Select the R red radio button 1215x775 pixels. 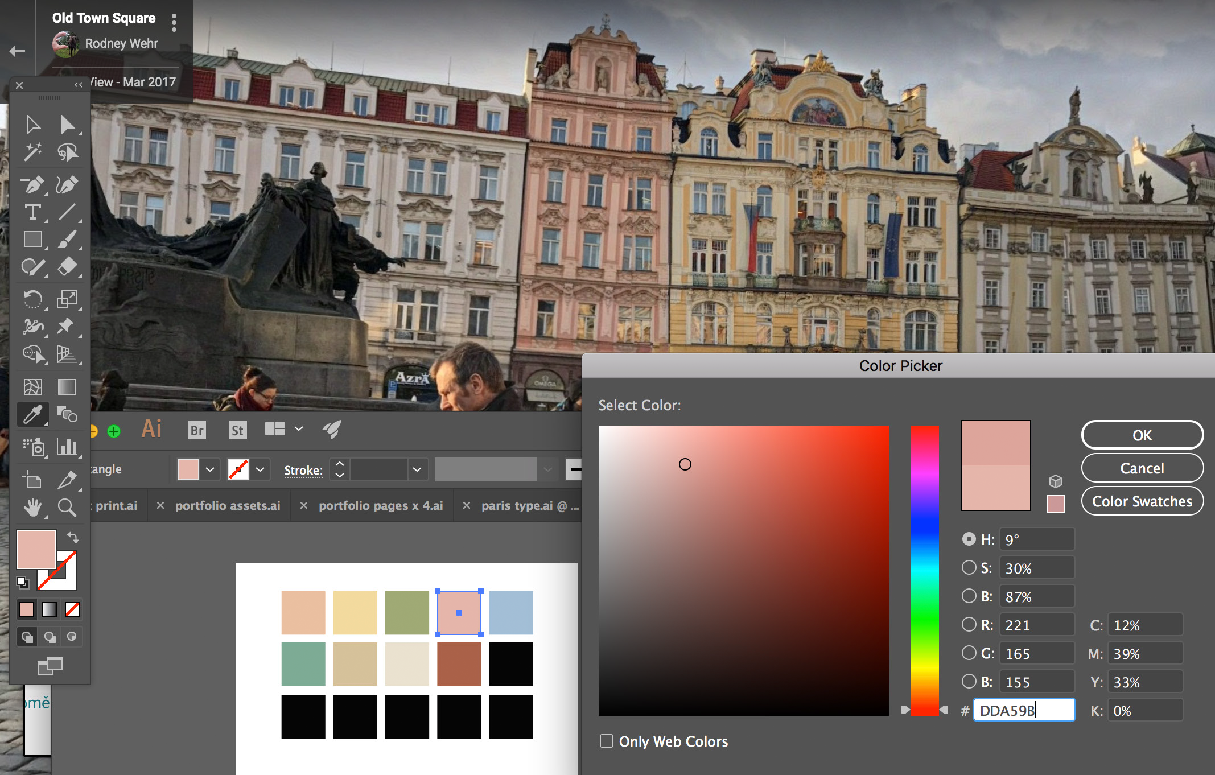click(x=969, y=624)
